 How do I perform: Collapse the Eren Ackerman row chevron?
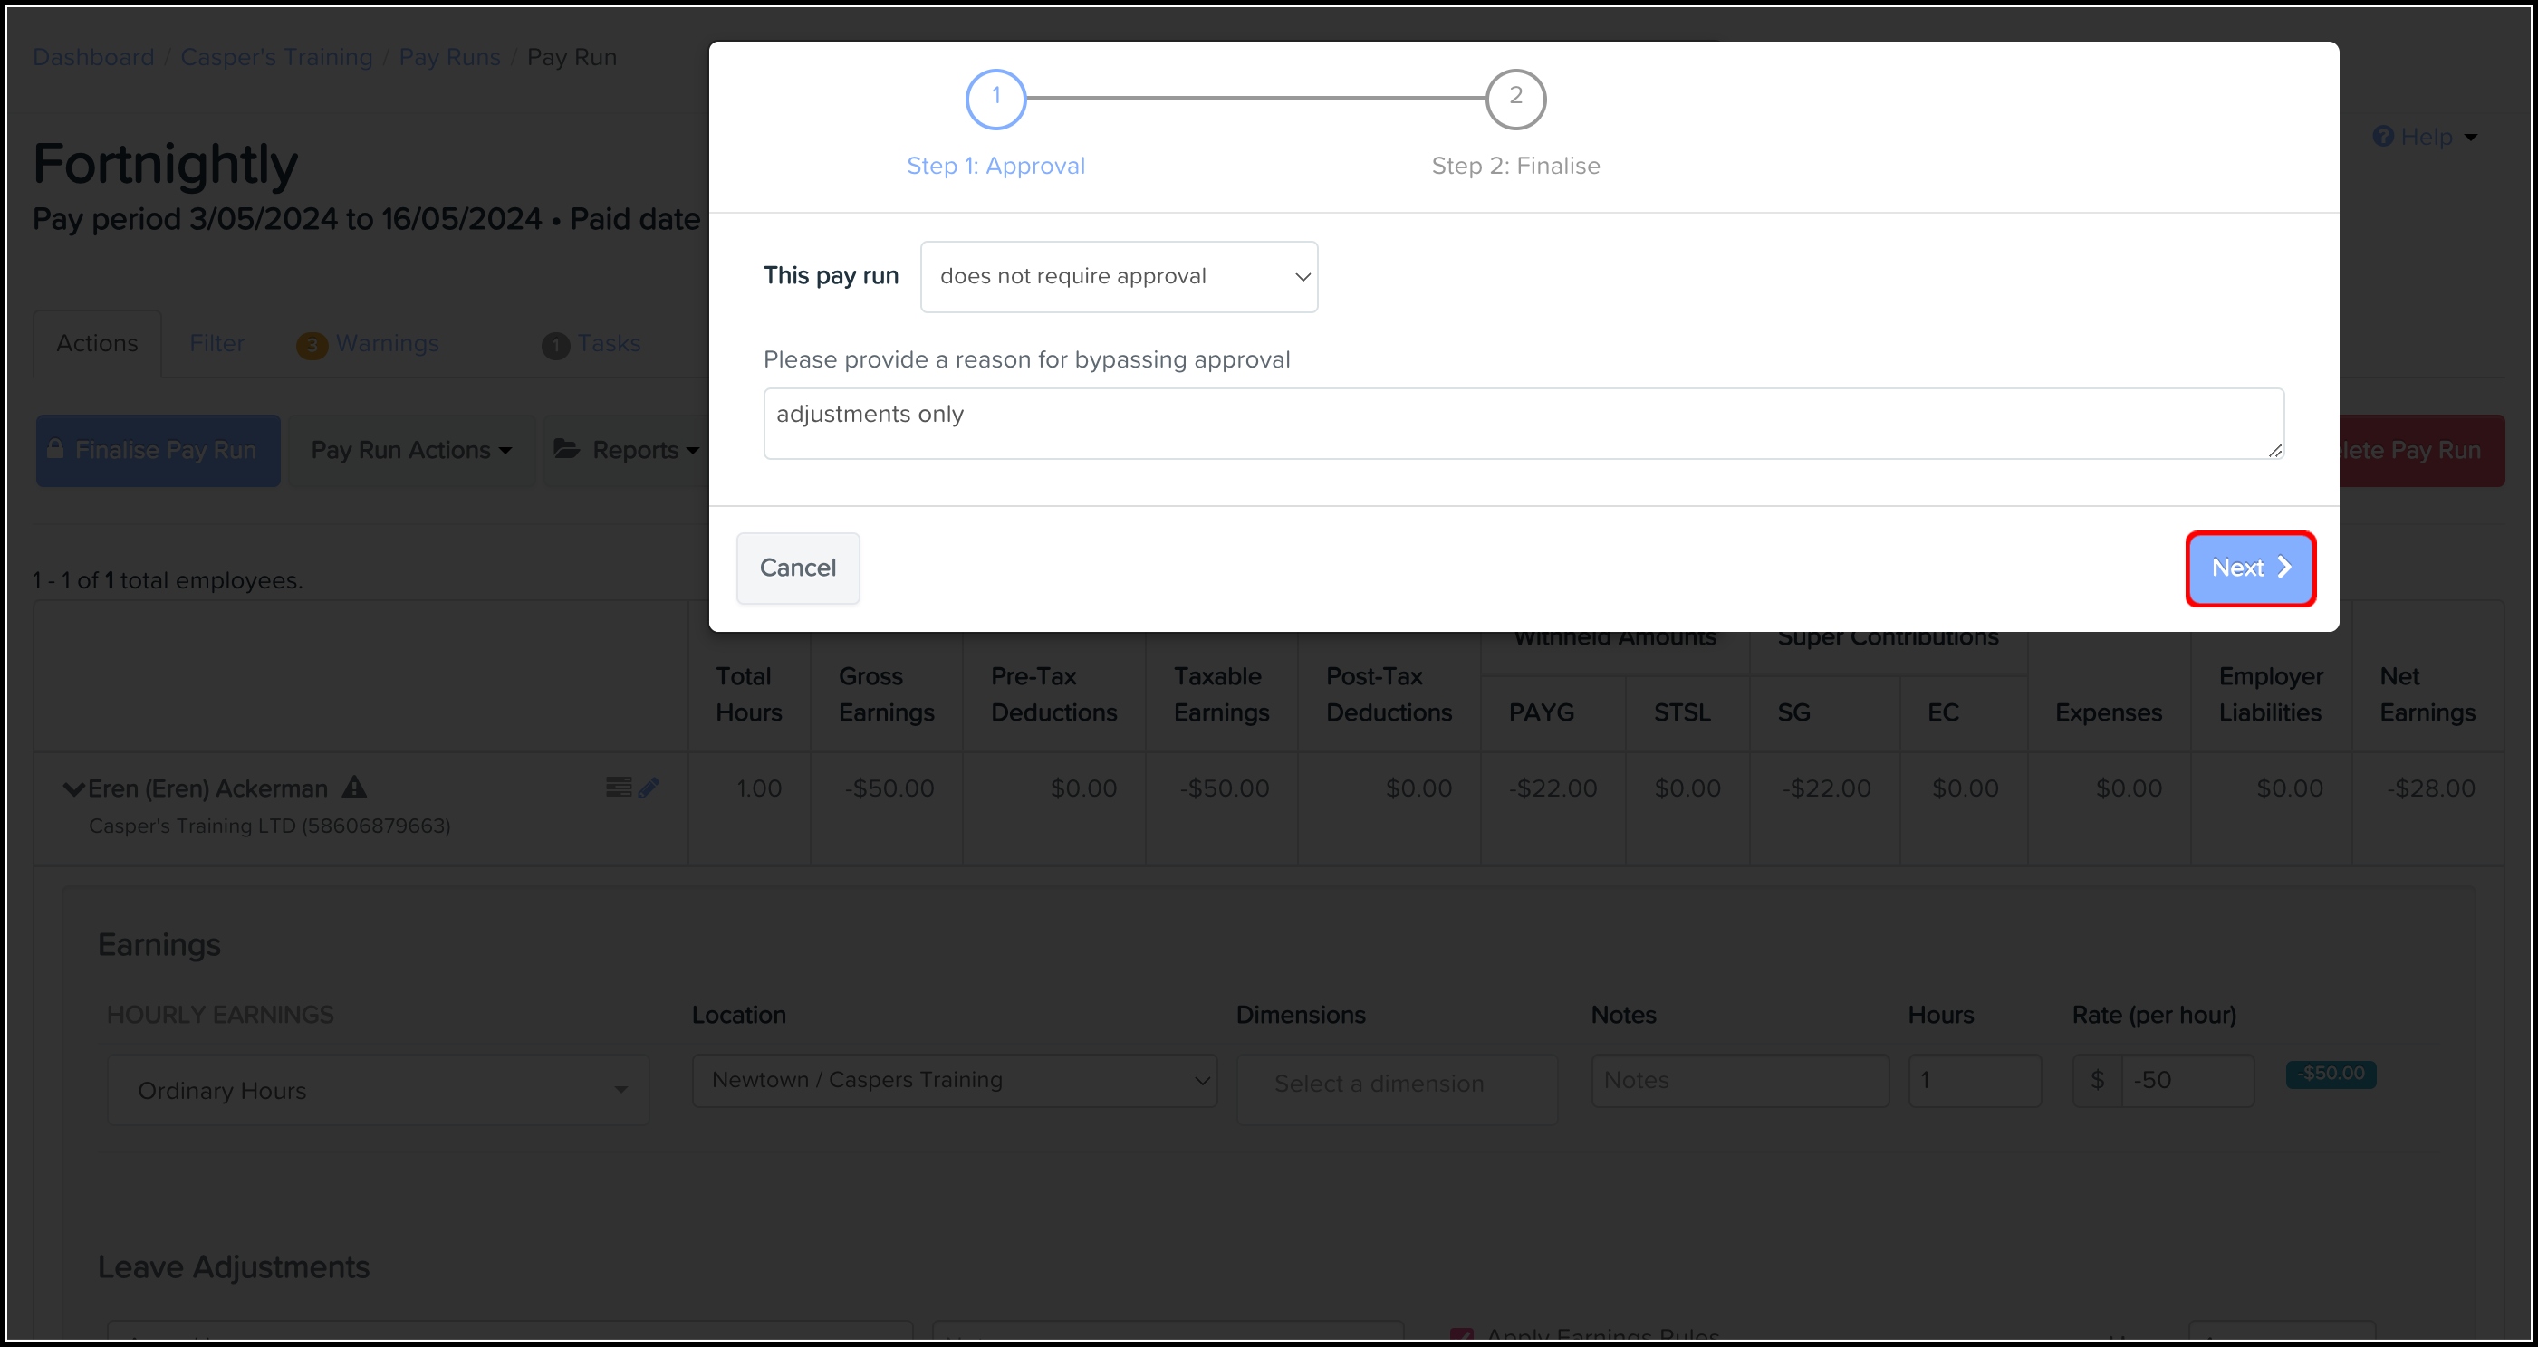click(x=72, y=788)
